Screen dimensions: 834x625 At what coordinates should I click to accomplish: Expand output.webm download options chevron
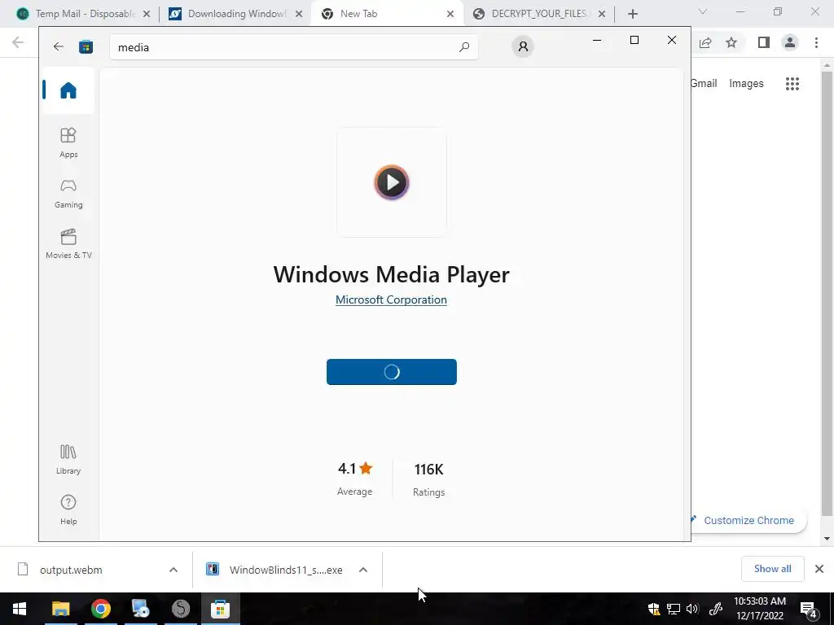click(x=173, y=570)
